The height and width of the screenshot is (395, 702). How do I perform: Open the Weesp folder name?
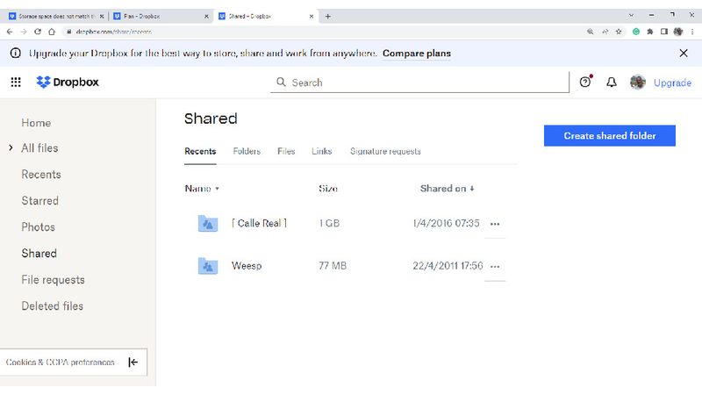(x=247, y=266)
